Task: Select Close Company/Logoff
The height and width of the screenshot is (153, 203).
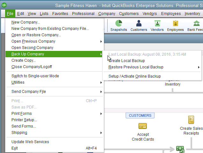Action: pyautogui.click(x=54, y=67)
